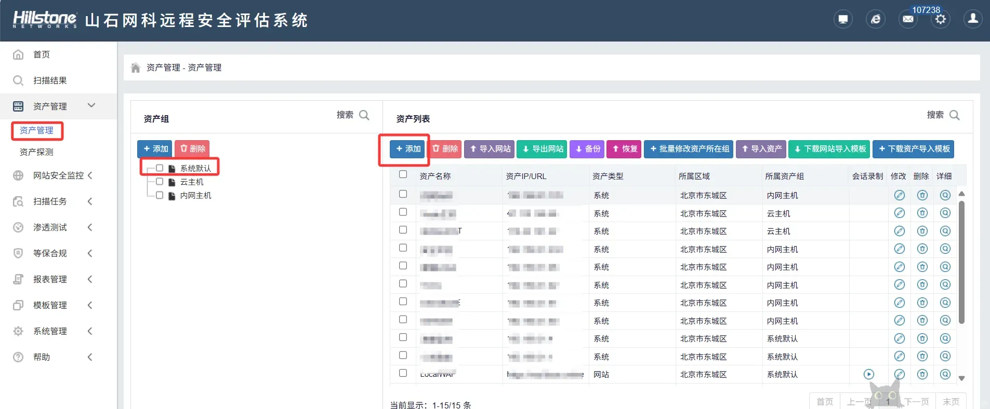Click the search magnifier in 资产列表 panel
Screen dimensions: 990x409
click(x=955, y=115)
